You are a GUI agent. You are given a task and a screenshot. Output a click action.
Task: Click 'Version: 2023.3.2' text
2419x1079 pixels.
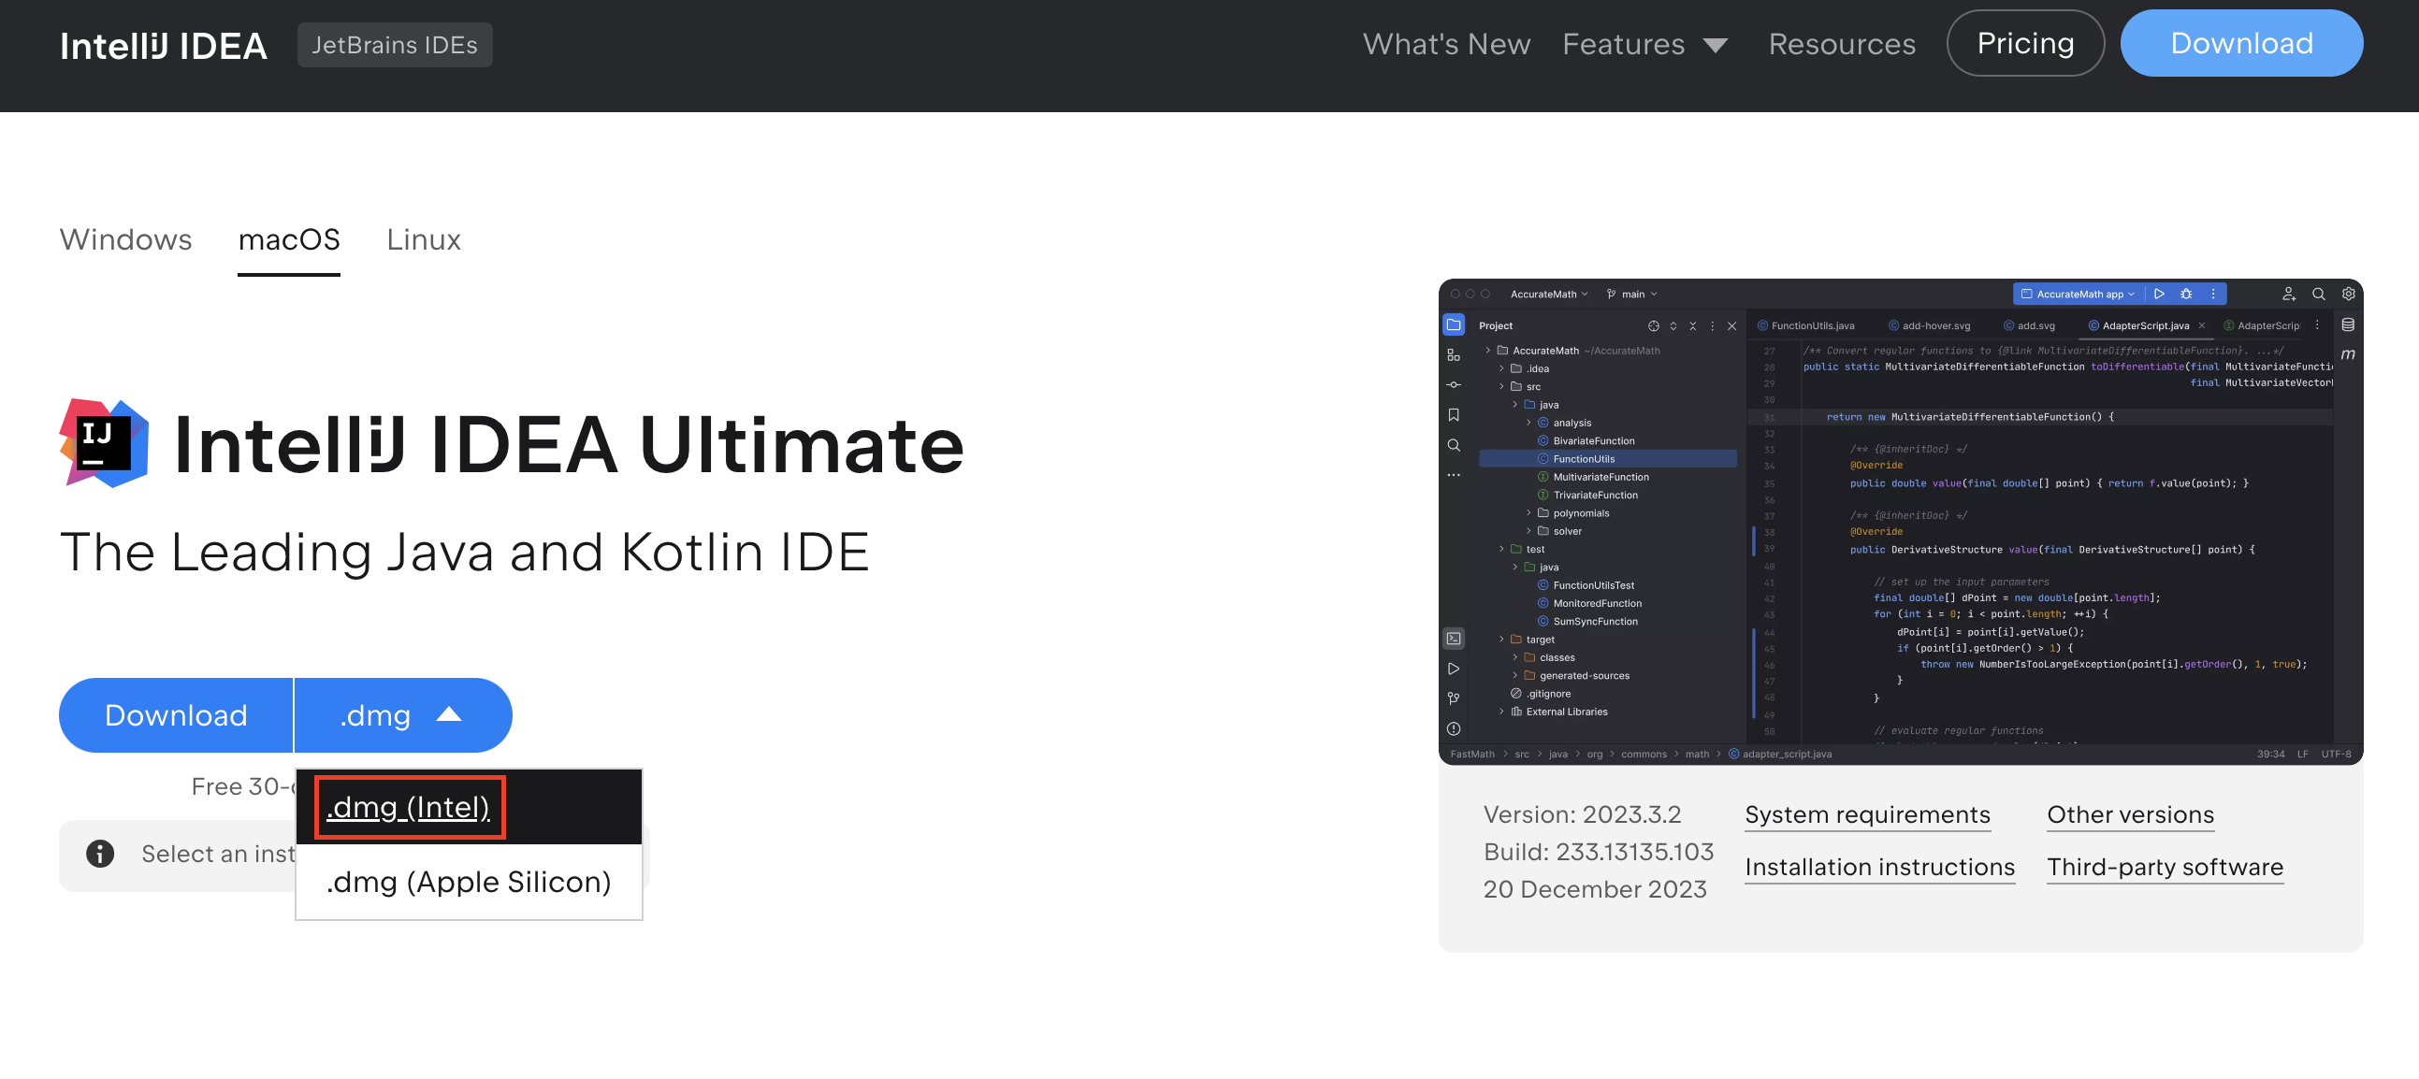click(1582, 814)
